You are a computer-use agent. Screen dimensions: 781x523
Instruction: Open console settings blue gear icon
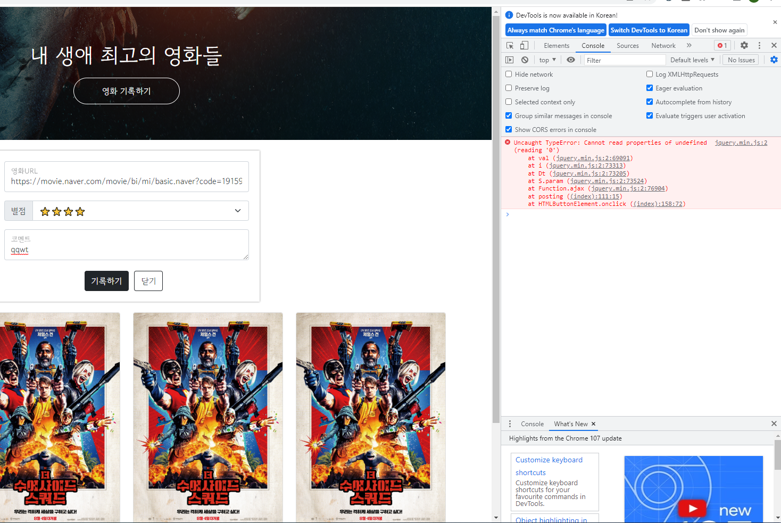click(x=774, y=60)
